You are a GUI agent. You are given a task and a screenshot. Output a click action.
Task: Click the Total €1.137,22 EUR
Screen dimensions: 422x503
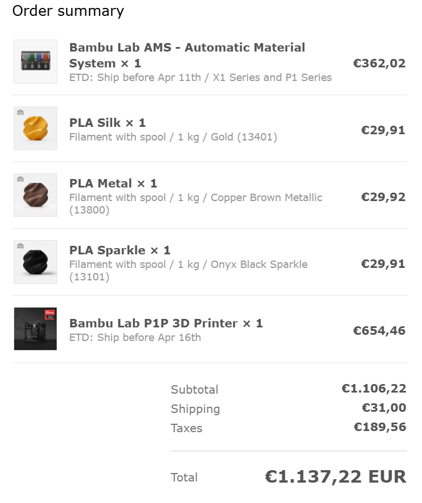[335, 477]
